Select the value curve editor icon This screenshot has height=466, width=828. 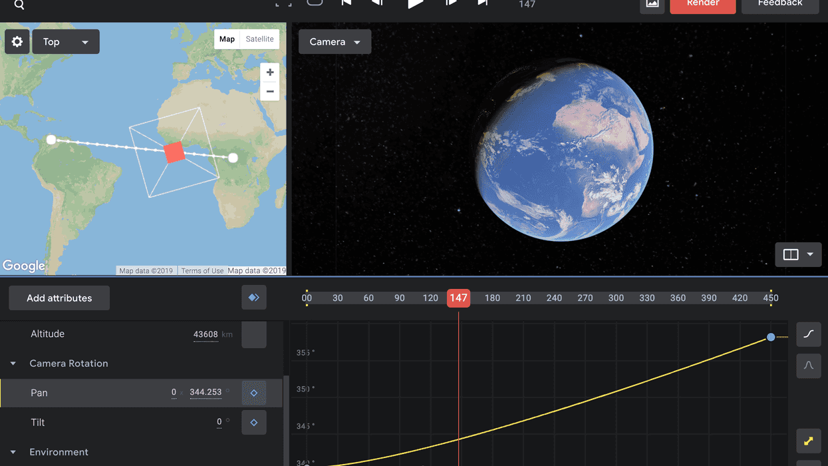809,334
